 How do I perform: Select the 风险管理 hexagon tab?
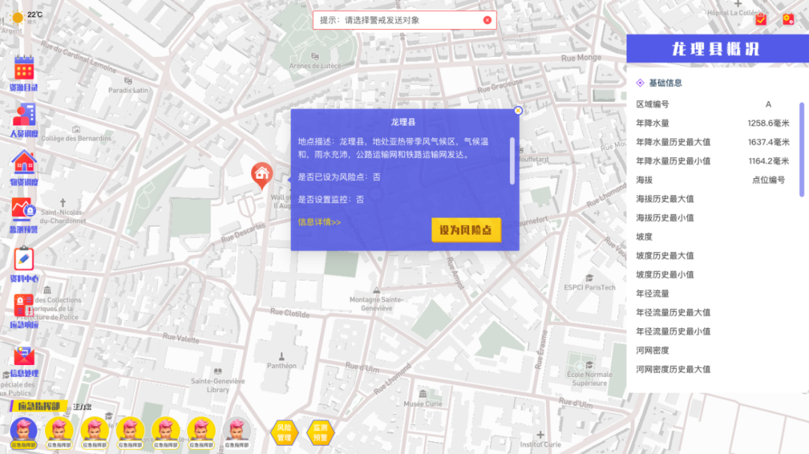pos(284,432)
